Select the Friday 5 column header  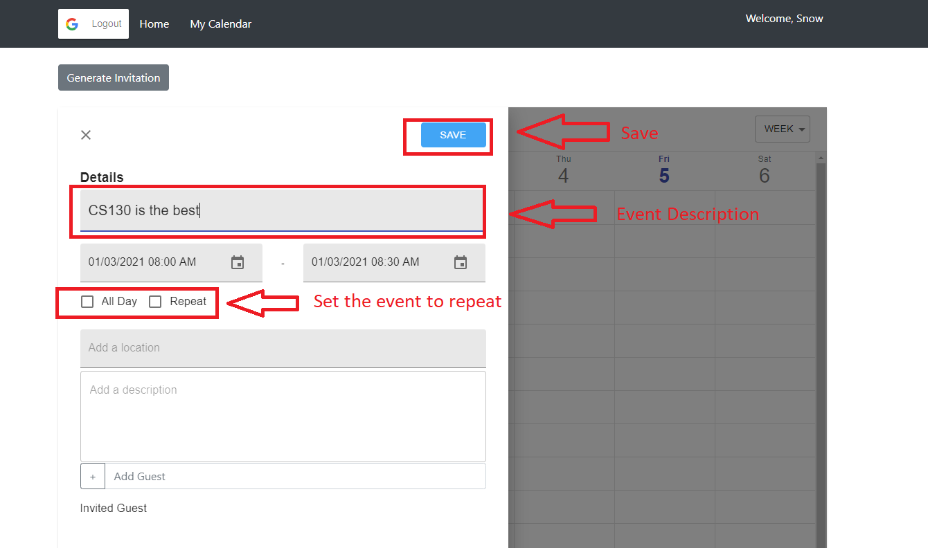pos(663,170)
